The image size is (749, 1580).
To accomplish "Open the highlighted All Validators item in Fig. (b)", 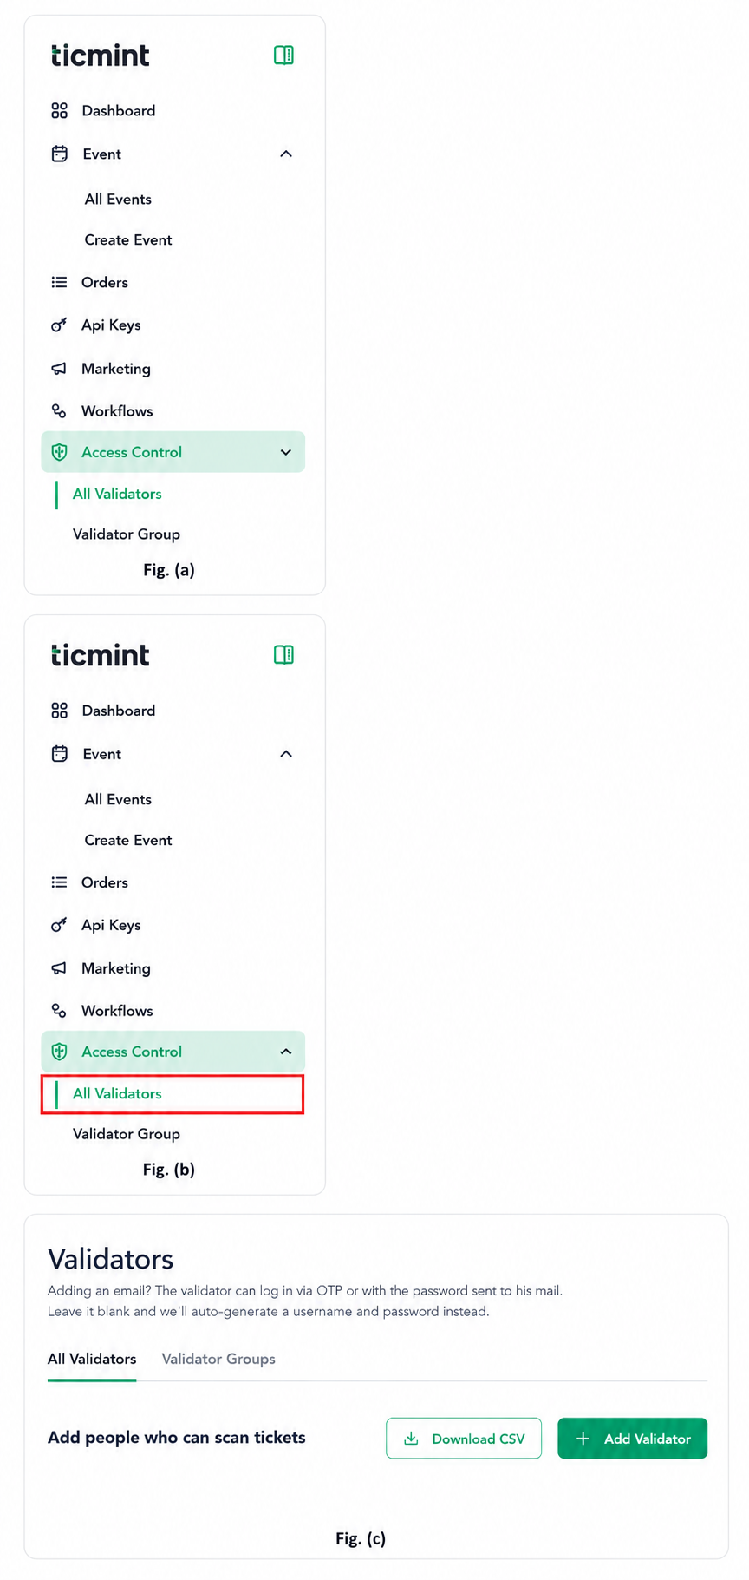I will pos(173,1094).
